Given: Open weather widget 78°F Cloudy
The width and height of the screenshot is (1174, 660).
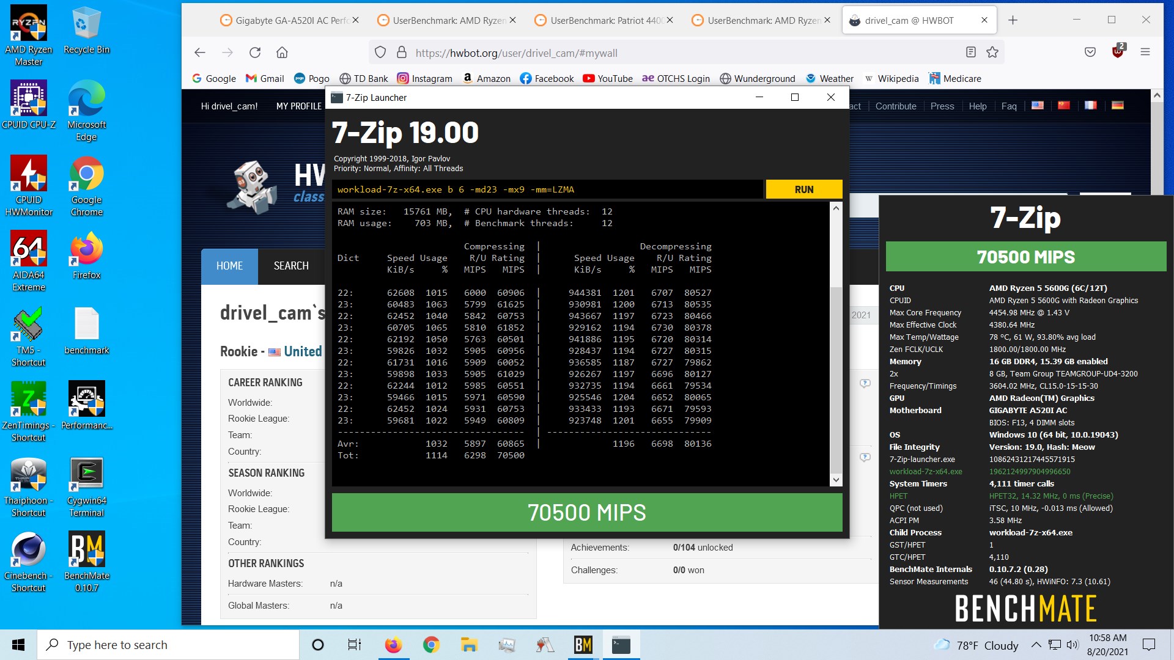Looking at the screenshot, I should click(x=976, y=645).
